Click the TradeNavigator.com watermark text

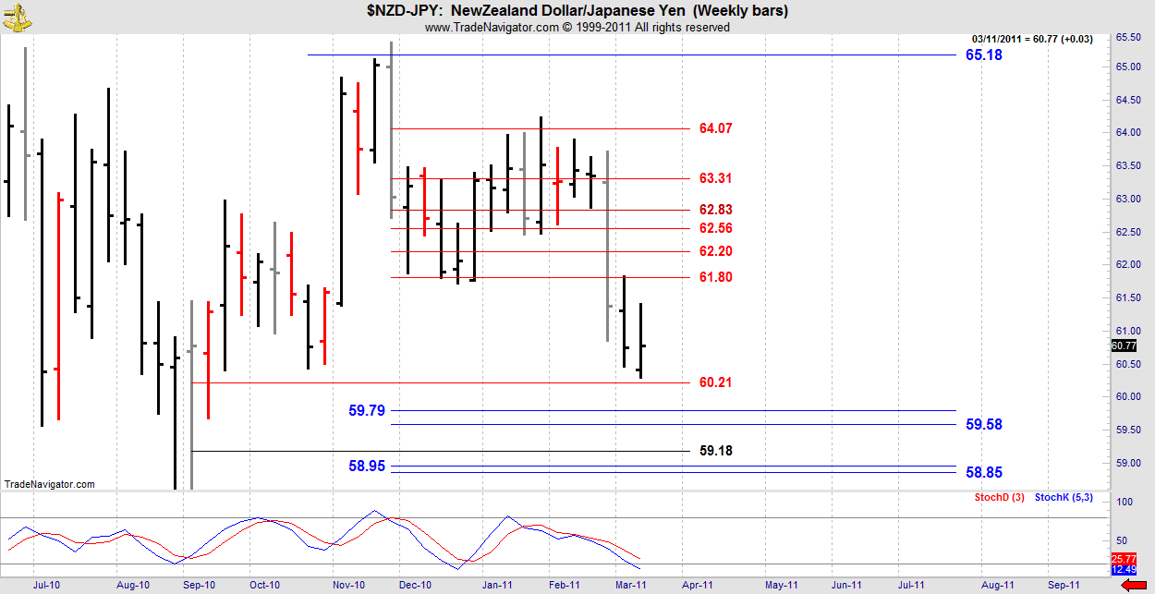(x=49, y=484)
